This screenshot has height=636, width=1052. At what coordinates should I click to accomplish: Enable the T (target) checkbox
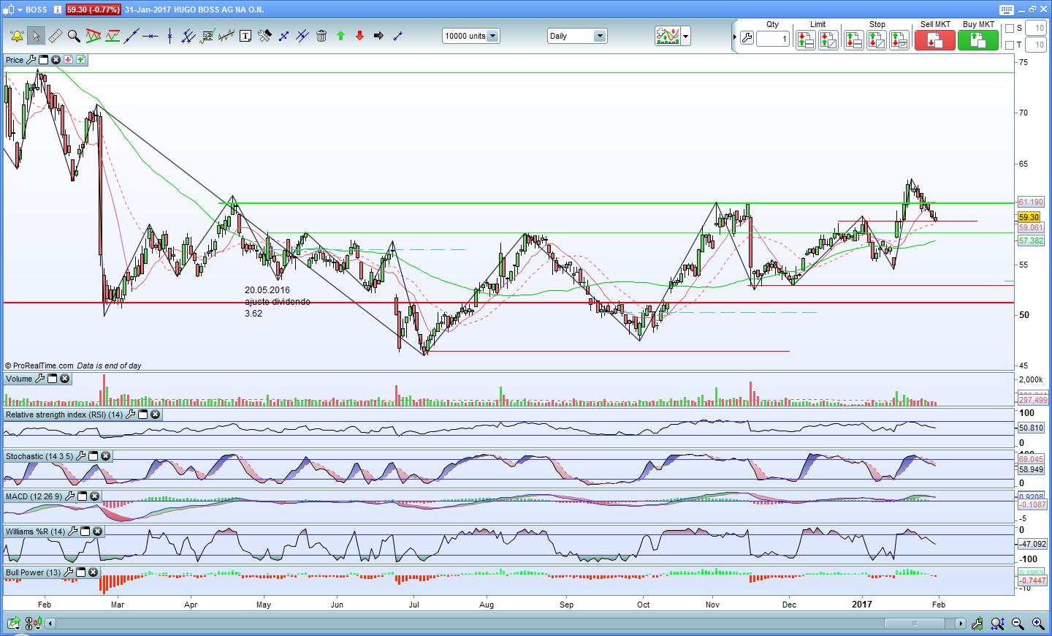(1010, 45)
